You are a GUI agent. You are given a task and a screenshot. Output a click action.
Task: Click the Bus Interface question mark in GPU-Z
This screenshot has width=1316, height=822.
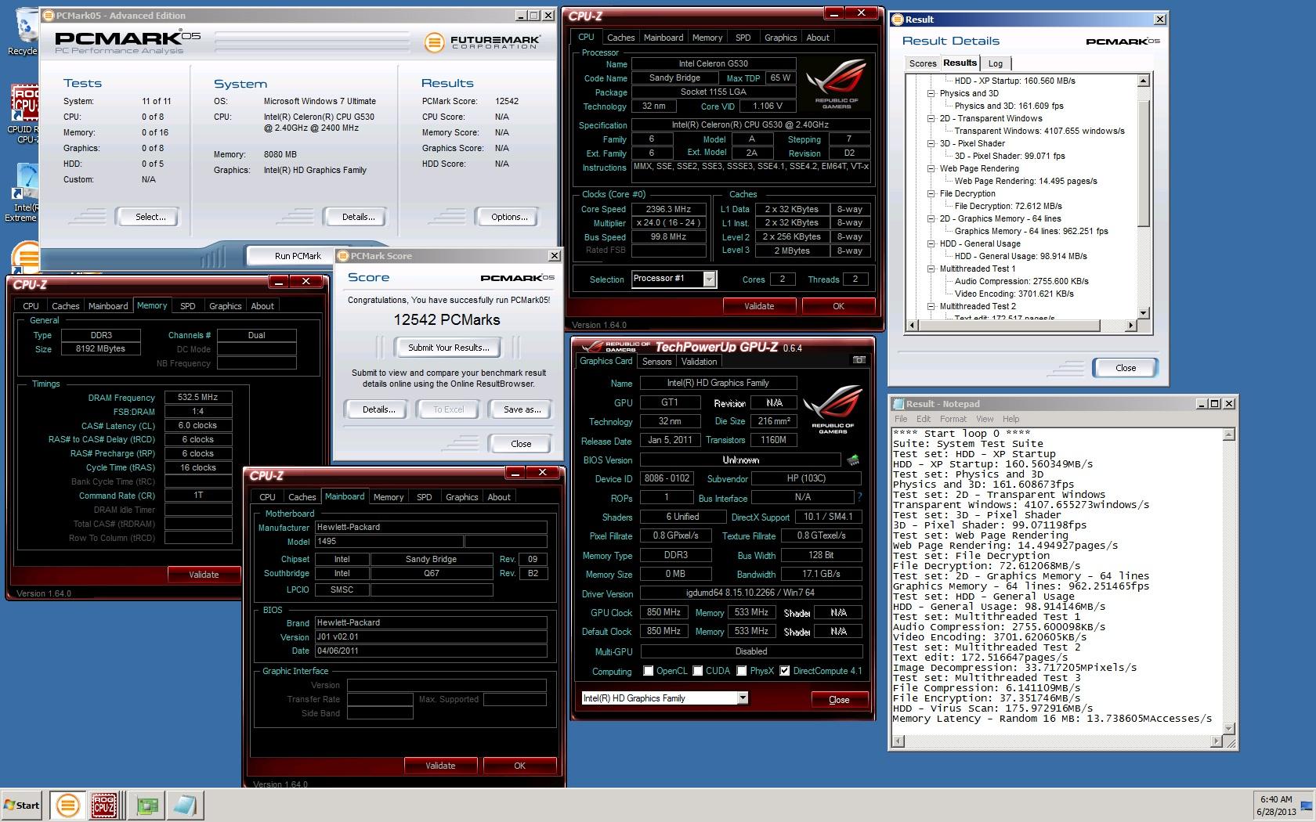pos(859,497)
